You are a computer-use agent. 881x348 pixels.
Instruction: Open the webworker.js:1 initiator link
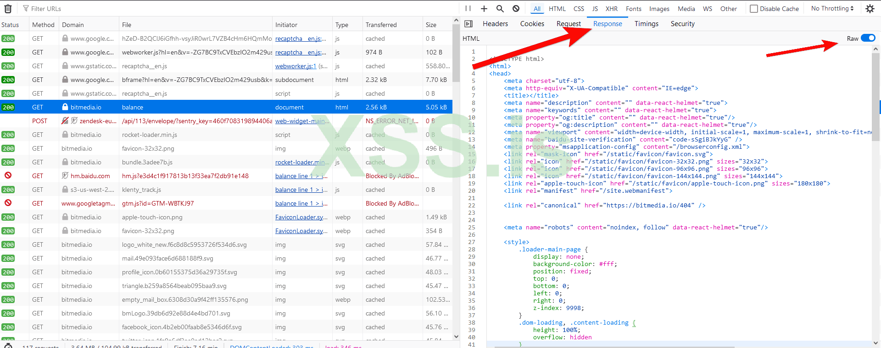tap(296, 66)
